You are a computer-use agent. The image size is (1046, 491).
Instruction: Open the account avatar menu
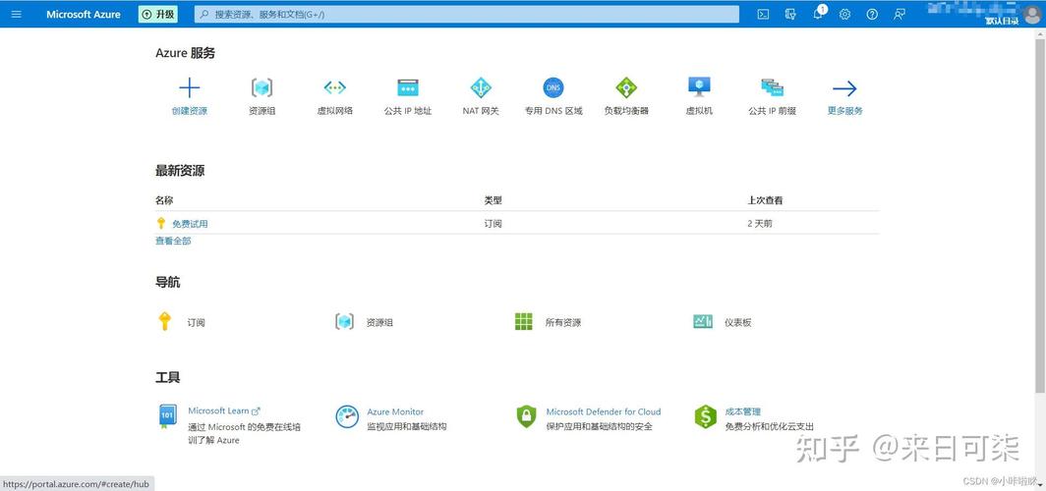[x=1031, y=15]
